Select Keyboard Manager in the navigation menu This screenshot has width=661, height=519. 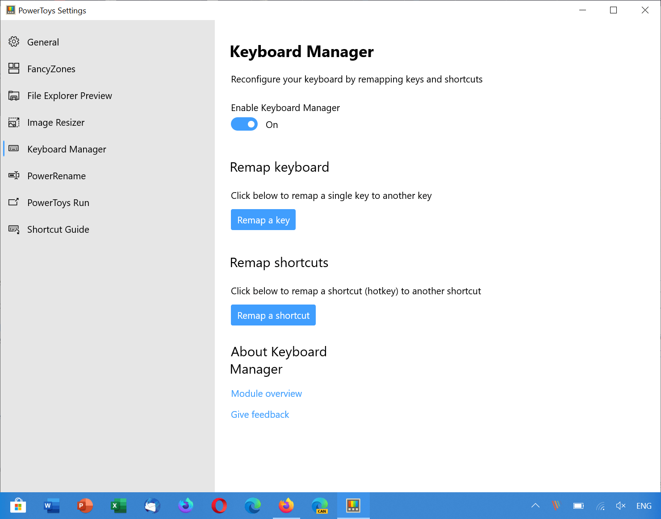66,149
